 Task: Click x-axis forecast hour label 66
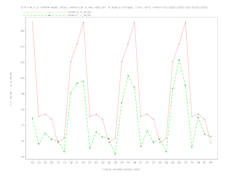coord(173,163)
